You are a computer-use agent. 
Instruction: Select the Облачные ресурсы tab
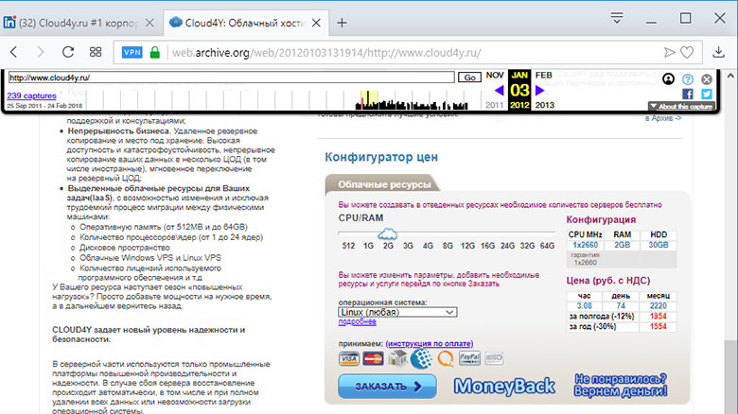[x=384, y=184]
